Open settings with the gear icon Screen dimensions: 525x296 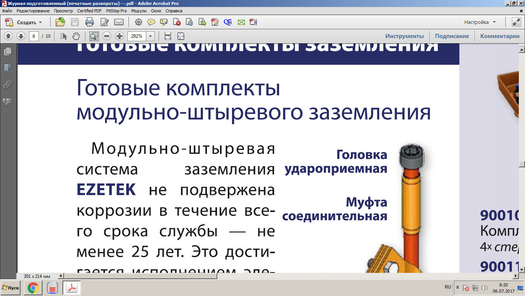(x=139, y=22)
